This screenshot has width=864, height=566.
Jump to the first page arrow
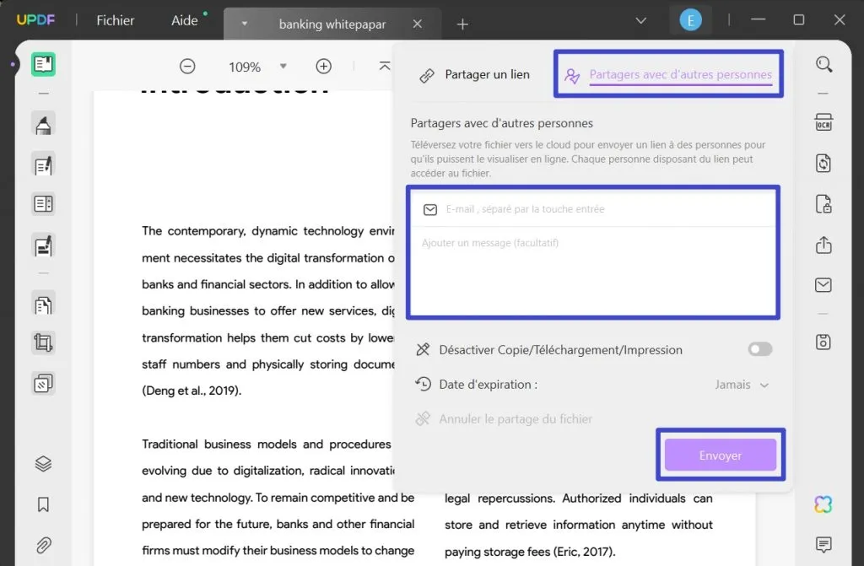pos(385,66)
